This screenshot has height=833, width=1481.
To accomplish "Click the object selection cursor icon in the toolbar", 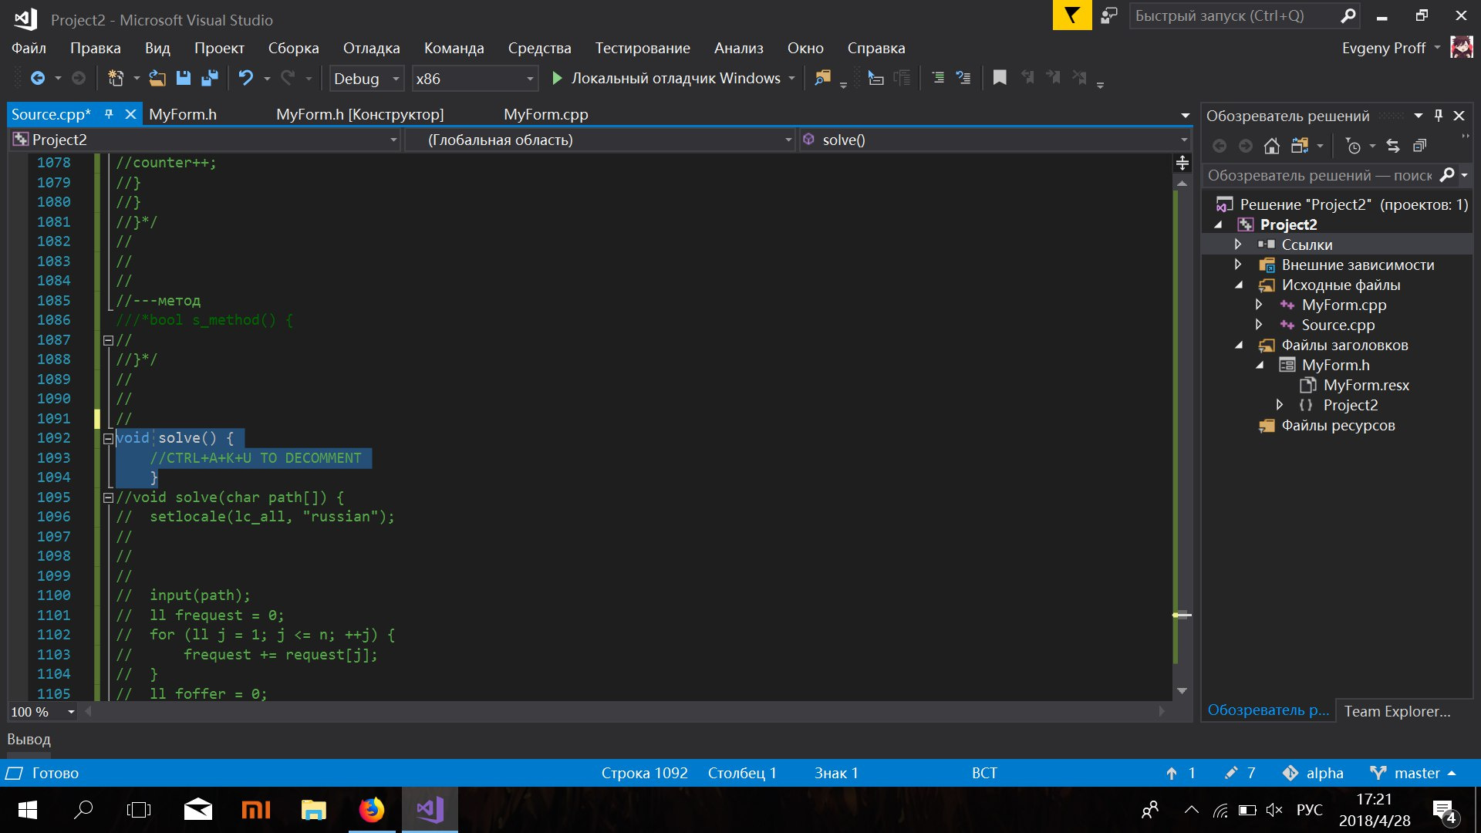I will tap(875, 78).
